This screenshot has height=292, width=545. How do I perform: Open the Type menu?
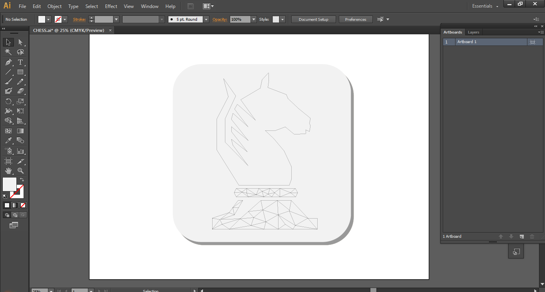[73, 6]
